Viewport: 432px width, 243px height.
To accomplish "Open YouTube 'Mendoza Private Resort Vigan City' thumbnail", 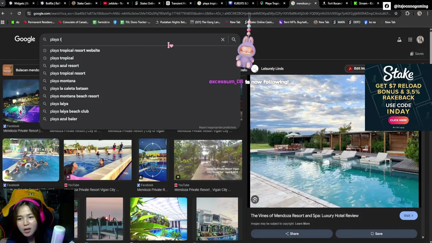I will point(98,160).
